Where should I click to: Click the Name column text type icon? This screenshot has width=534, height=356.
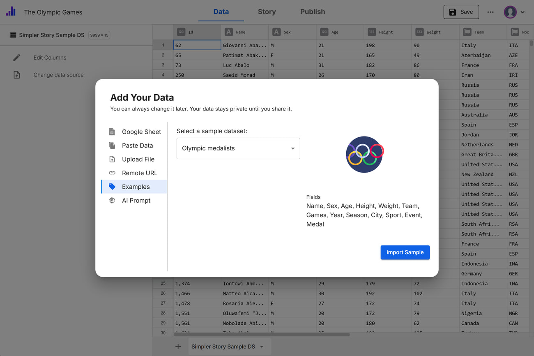coord(229,32)
